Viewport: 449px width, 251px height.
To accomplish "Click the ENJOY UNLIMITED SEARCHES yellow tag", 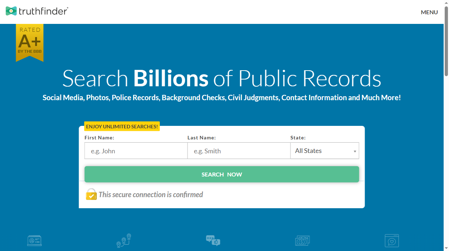I will click(122, 127).
